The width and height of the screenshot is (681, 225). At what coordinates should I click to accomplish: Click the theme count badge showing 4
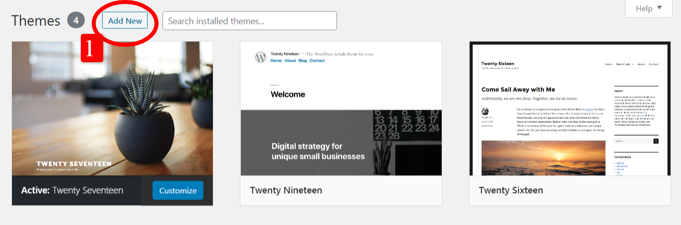[x=76, y=21]
